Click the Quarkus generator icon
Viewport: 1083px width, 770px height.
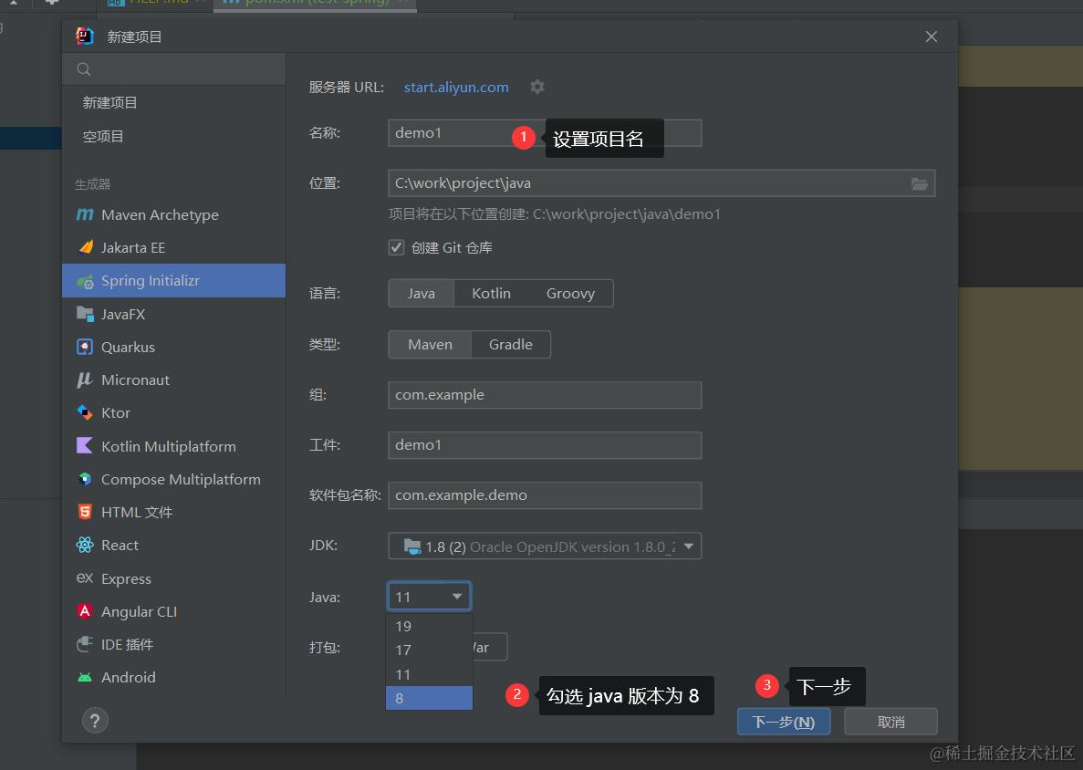pyautogui.click(x=85, y=347)
